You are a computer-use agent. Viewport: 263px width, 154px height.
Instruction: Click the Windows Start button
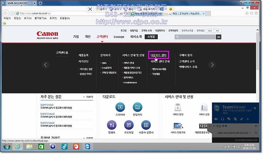[7, 147]
